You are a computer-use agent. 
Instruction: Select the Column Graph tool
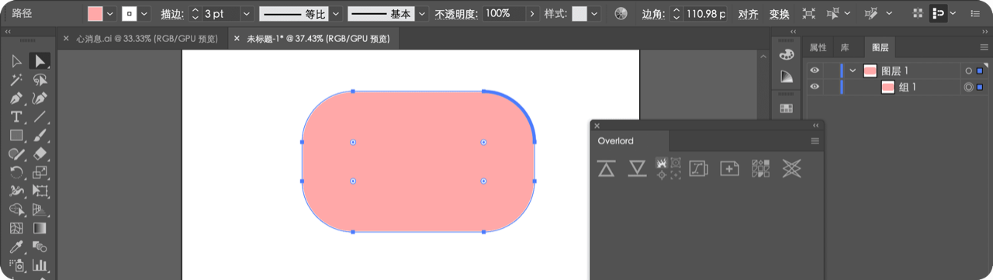click(40, 265)
